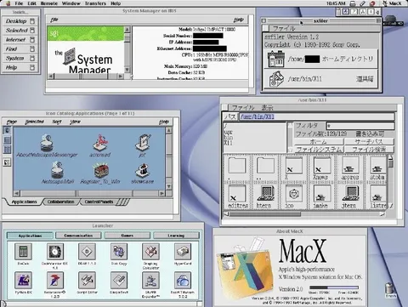
Task: Show the Learning category in Launcher
Action: click(x=176, y=236)
